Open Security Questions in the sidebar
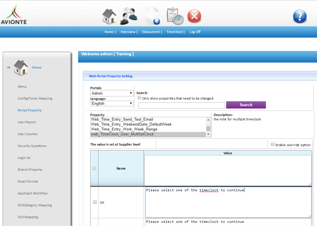The height and width of the screenshot is (226, 317). coord(32,146)
